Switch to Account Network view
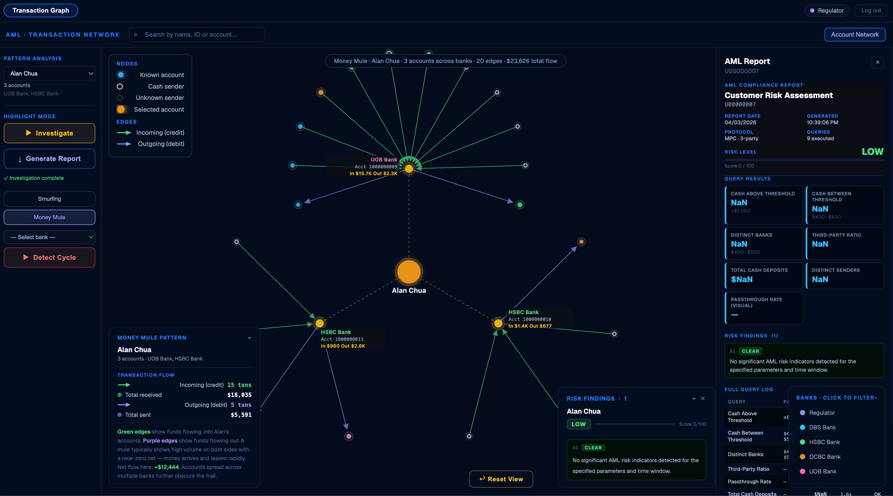Image resolution: width=893 pixels, height=496 pixels. coord(854,35)
